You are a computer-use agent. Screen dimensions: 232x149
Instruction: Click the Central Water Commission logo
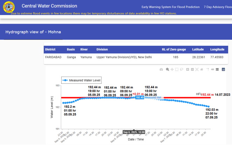pyautogui.click(x=8, y=7)
